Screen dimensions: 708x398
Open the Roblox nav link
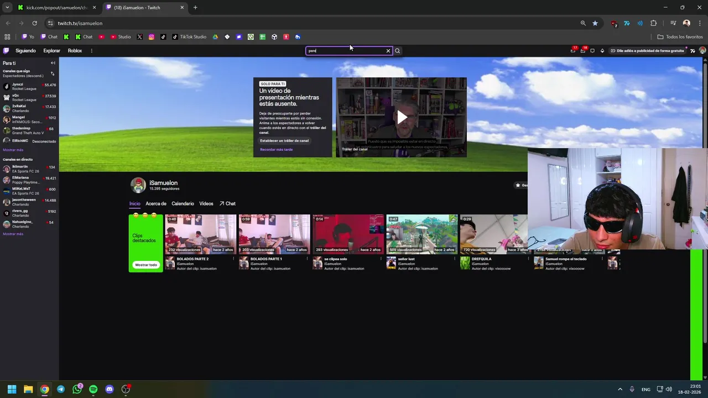[x=75, y=51]
